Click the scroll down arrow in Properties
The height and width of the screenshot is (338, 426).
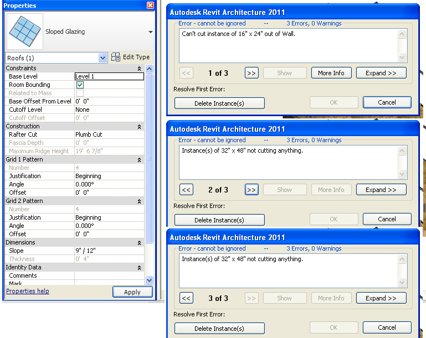(x=149, y=280)
